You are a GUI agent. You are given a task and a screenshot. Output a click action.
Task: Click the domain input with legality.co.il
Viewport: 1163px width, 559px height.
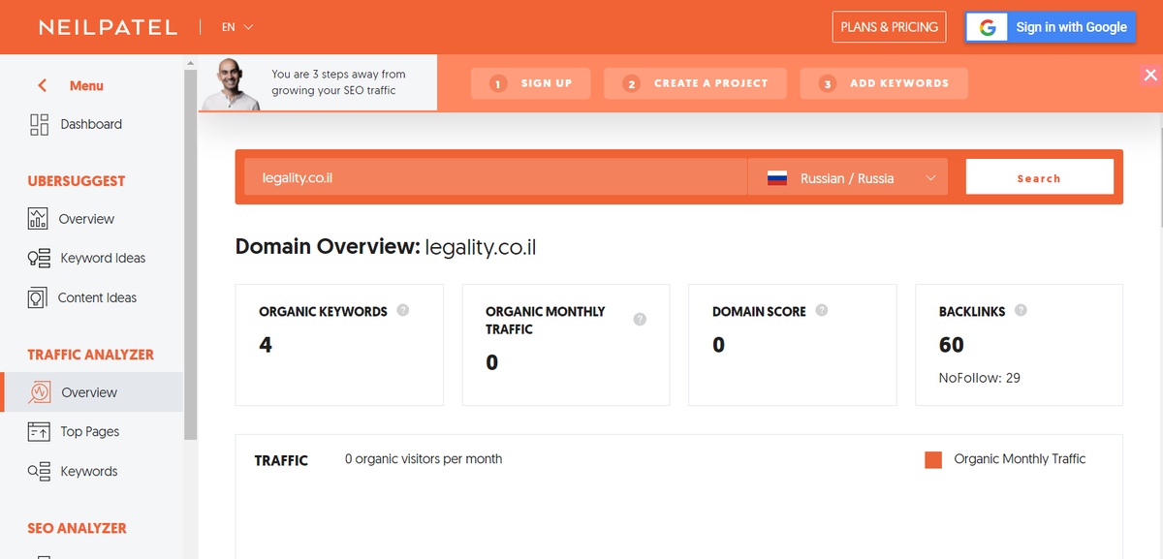pyautogui.click(x=495, y=178)
